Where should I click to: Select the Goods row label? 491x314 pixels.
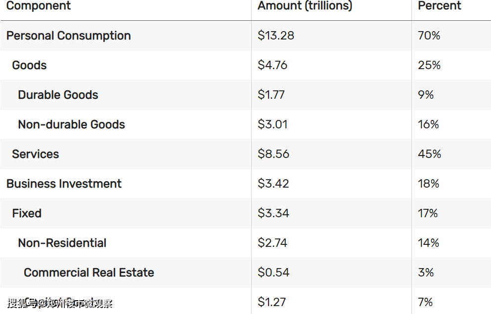[29, 65]
